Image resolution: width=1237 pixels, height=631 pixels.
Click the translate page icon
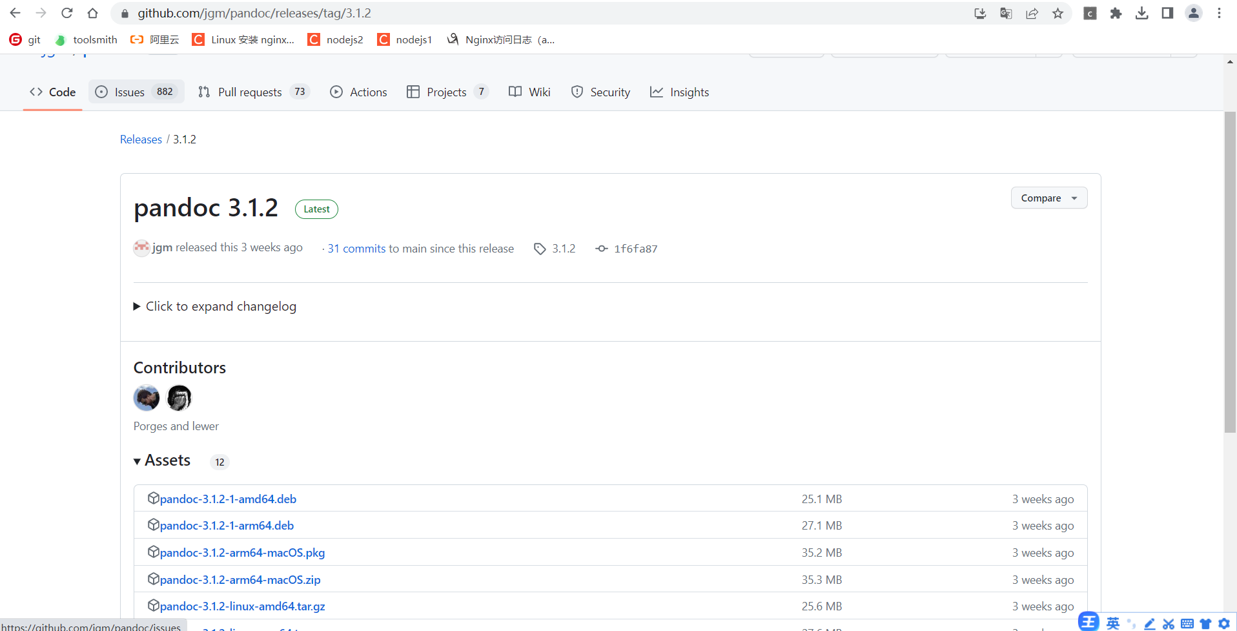(x=1006, y=13)
